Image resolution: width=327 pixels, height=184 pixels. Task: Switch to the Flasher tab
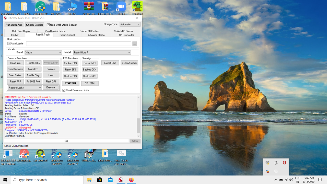point(15,35)
